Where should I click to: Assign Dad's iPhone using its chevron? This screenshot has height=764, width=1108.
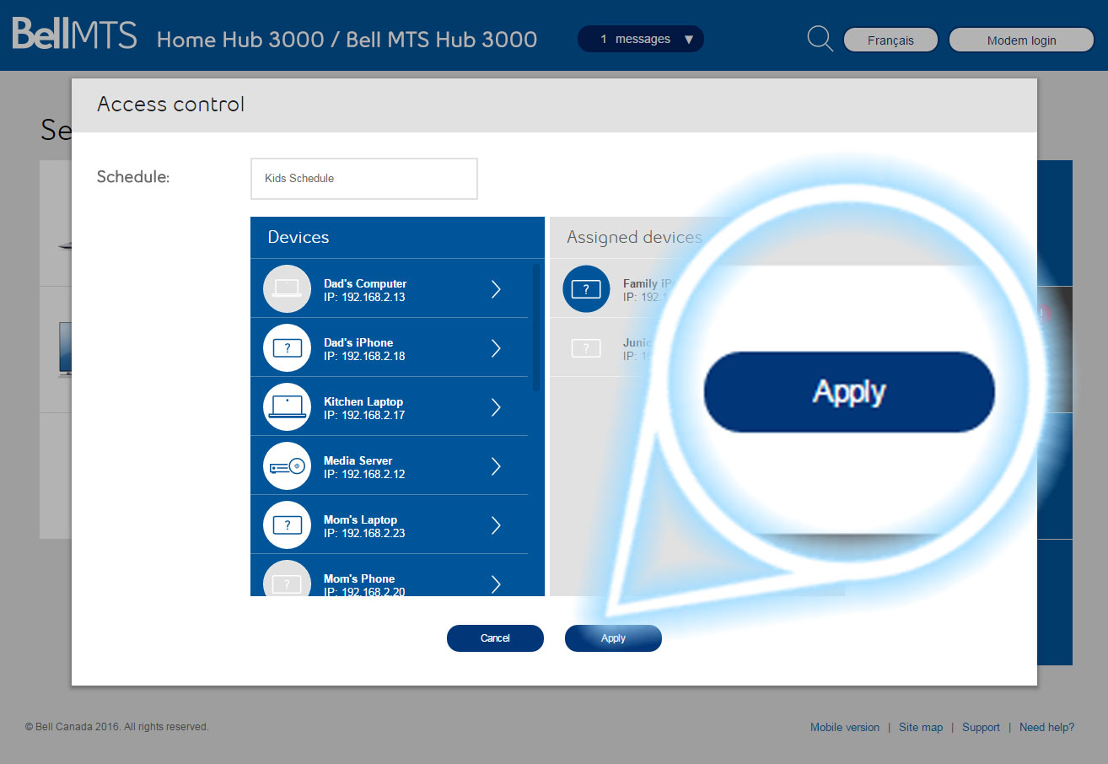pos(496,348)
